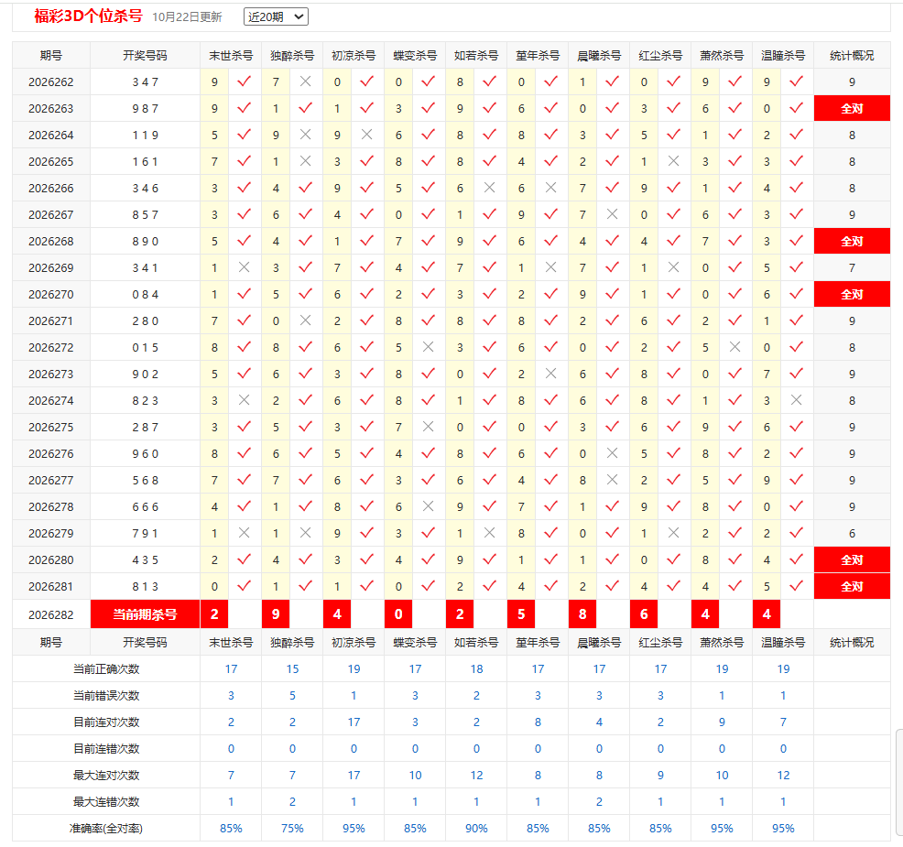
Task: Click the 全对 badge in row 2026268
Action: pyautogui.click(x=852, y=241)
